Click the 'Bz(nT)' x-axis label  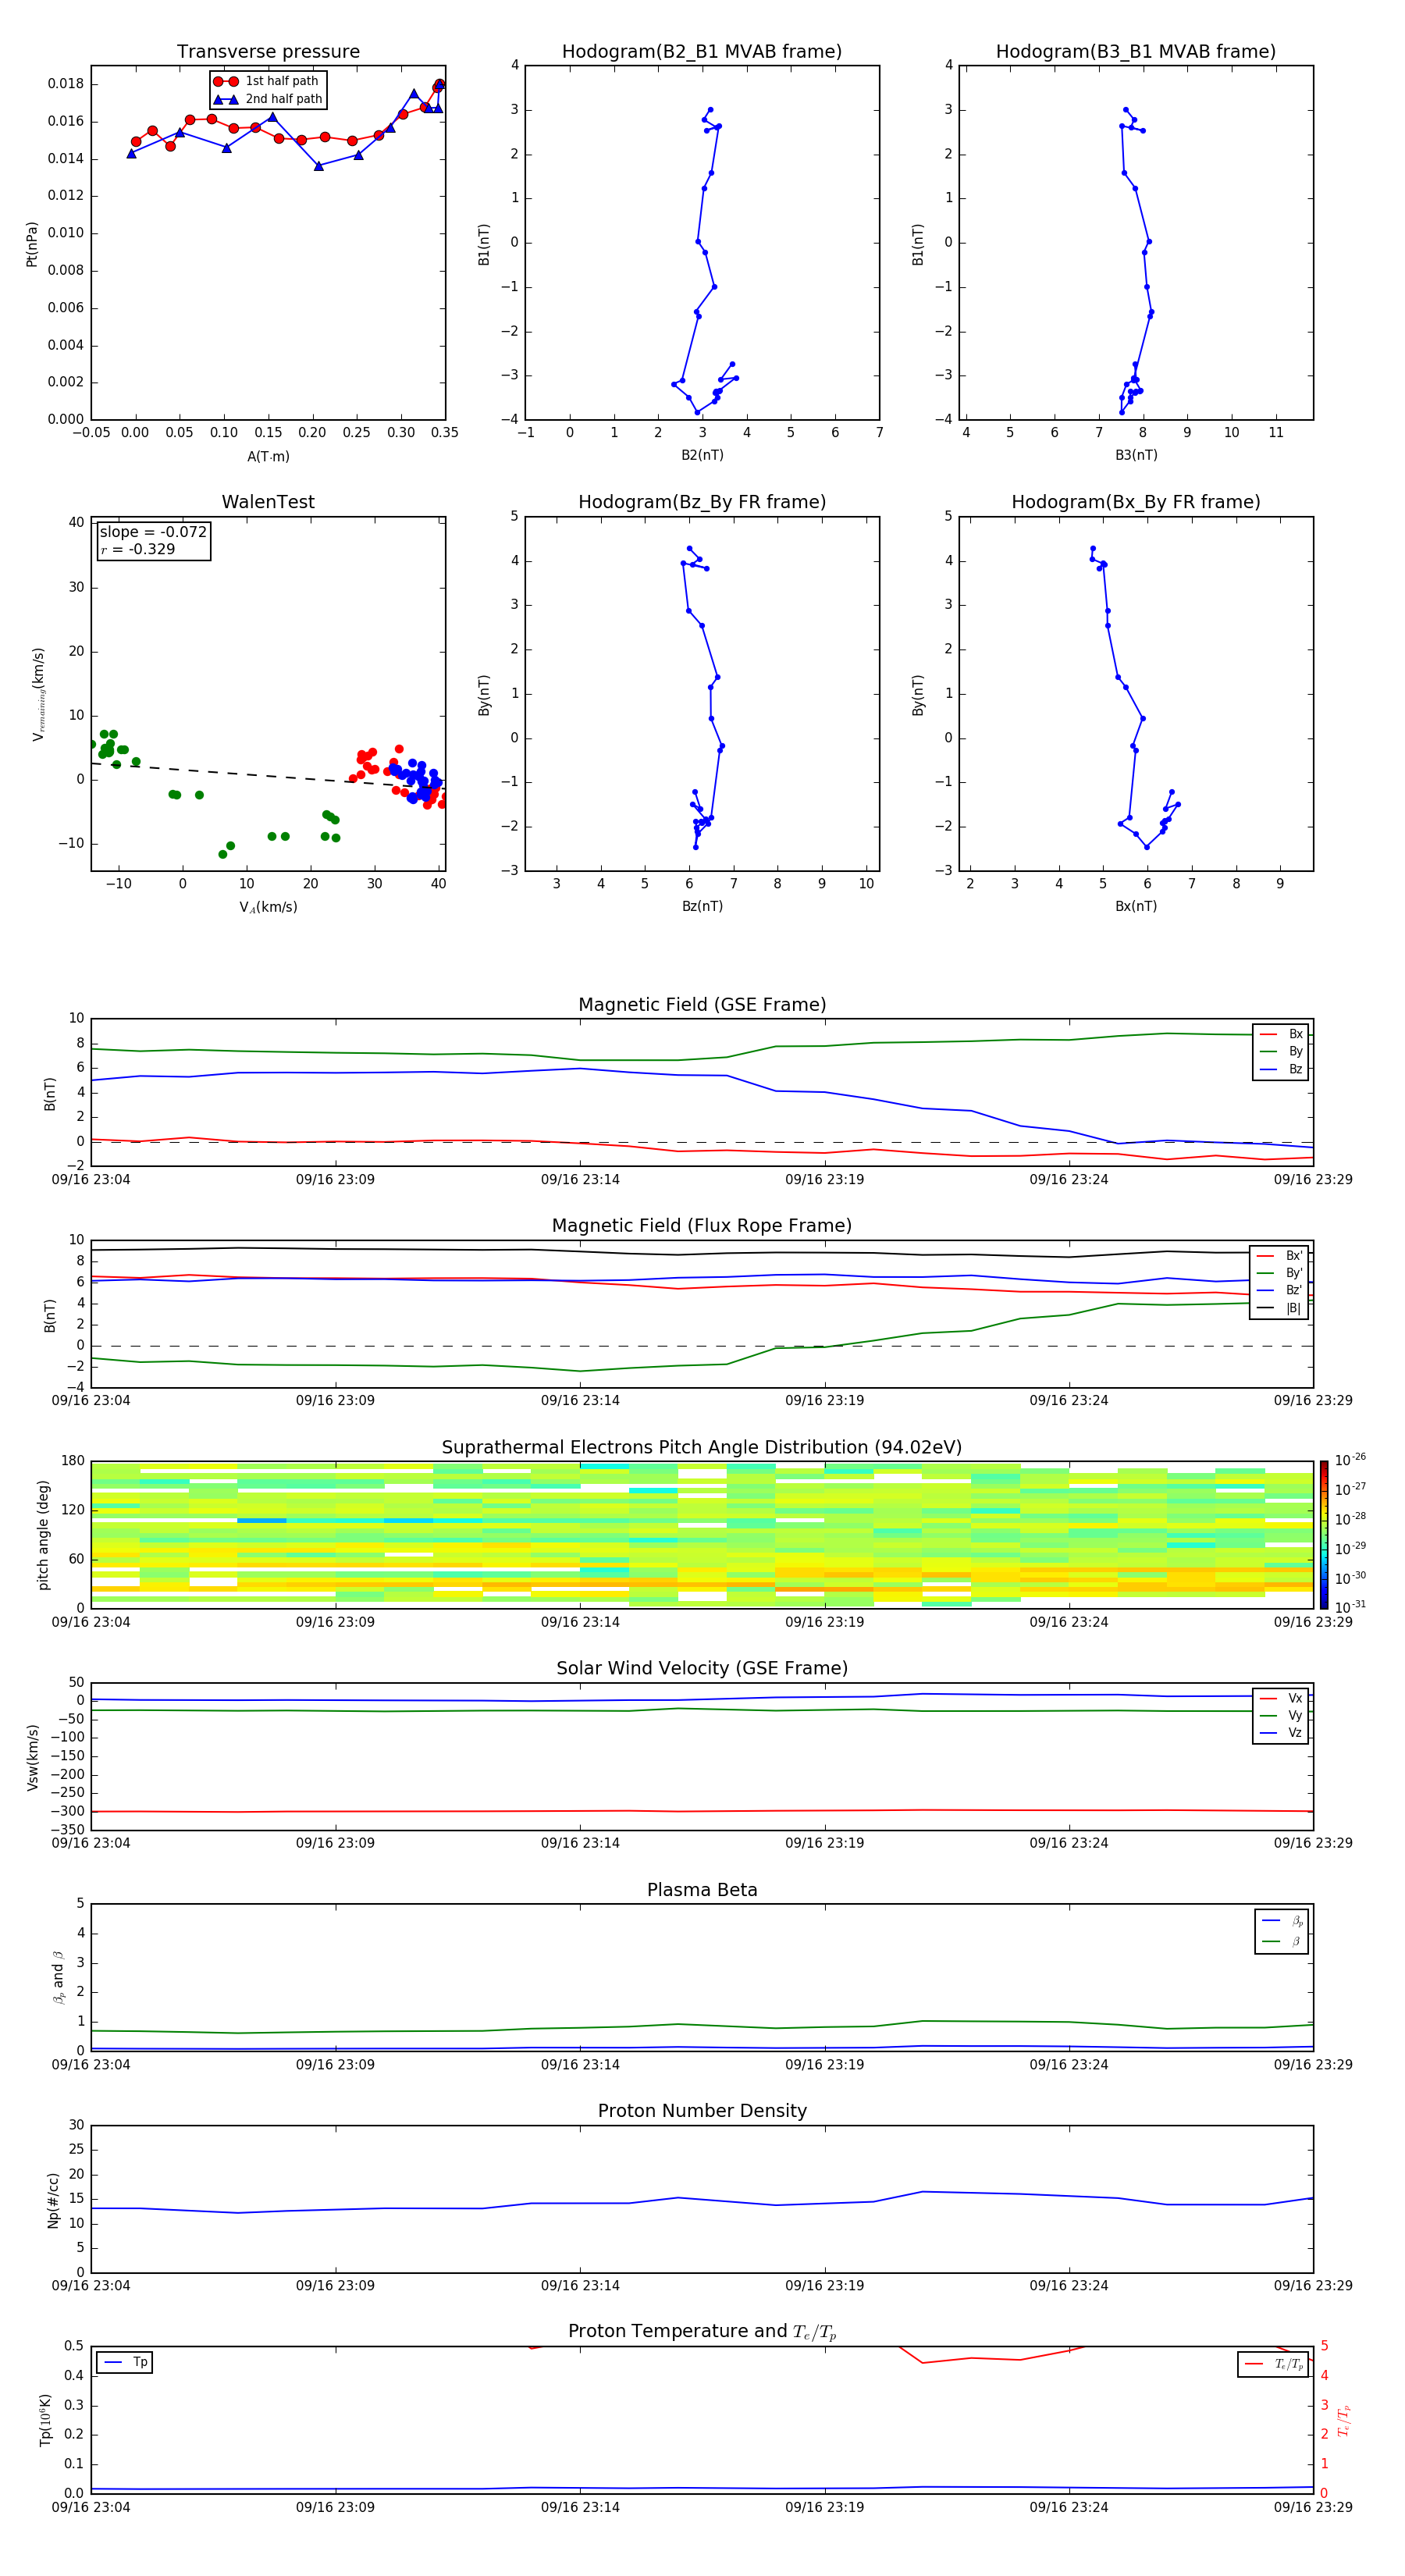[702, 906]
